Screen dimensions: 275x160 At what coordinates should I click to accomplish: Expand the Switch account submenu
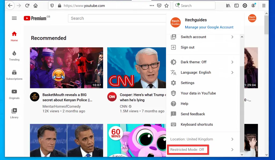pos(203,37)
